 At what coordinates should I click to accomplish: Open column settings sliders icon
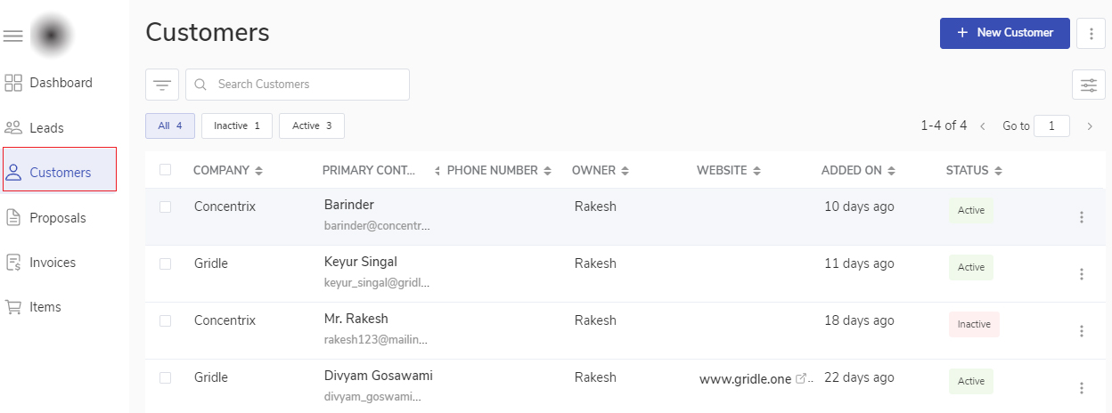coord(1089,85)
